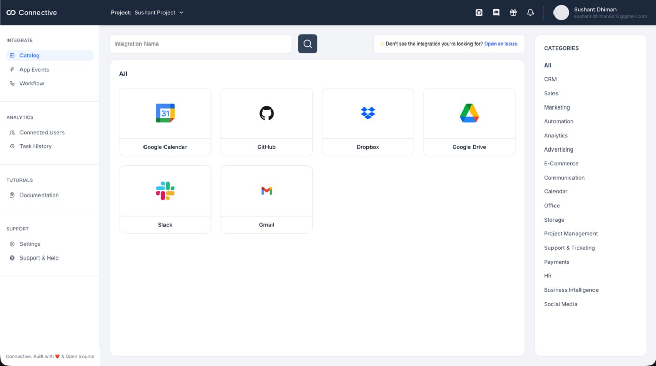This screenshot has width=656, height=366.
Task: Click the "Open an Issue" link
Action: pos(501,44)
